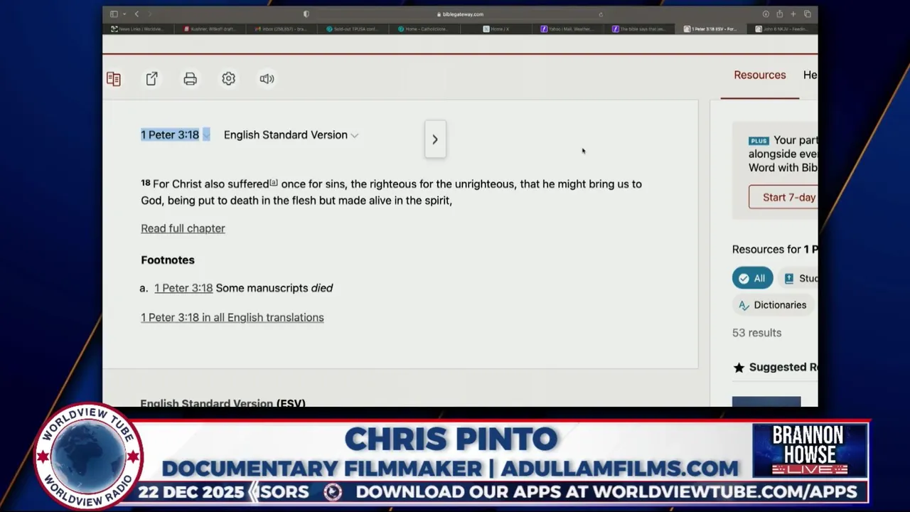This screenshot has height=512, width=910.
Task: Click the reload page icon
Action: coord(601,14)
